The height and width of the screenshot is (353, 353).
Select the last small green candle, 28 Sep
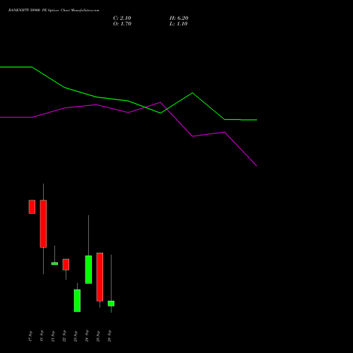point(111,304)
